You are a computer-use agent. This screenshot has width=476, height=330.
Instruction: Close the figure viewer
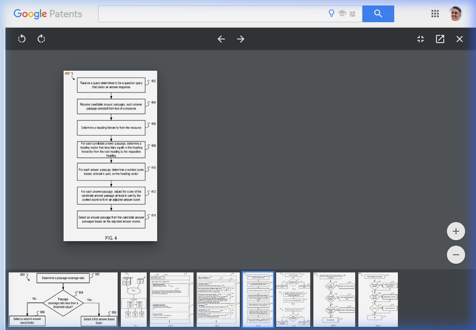(460, 39)
